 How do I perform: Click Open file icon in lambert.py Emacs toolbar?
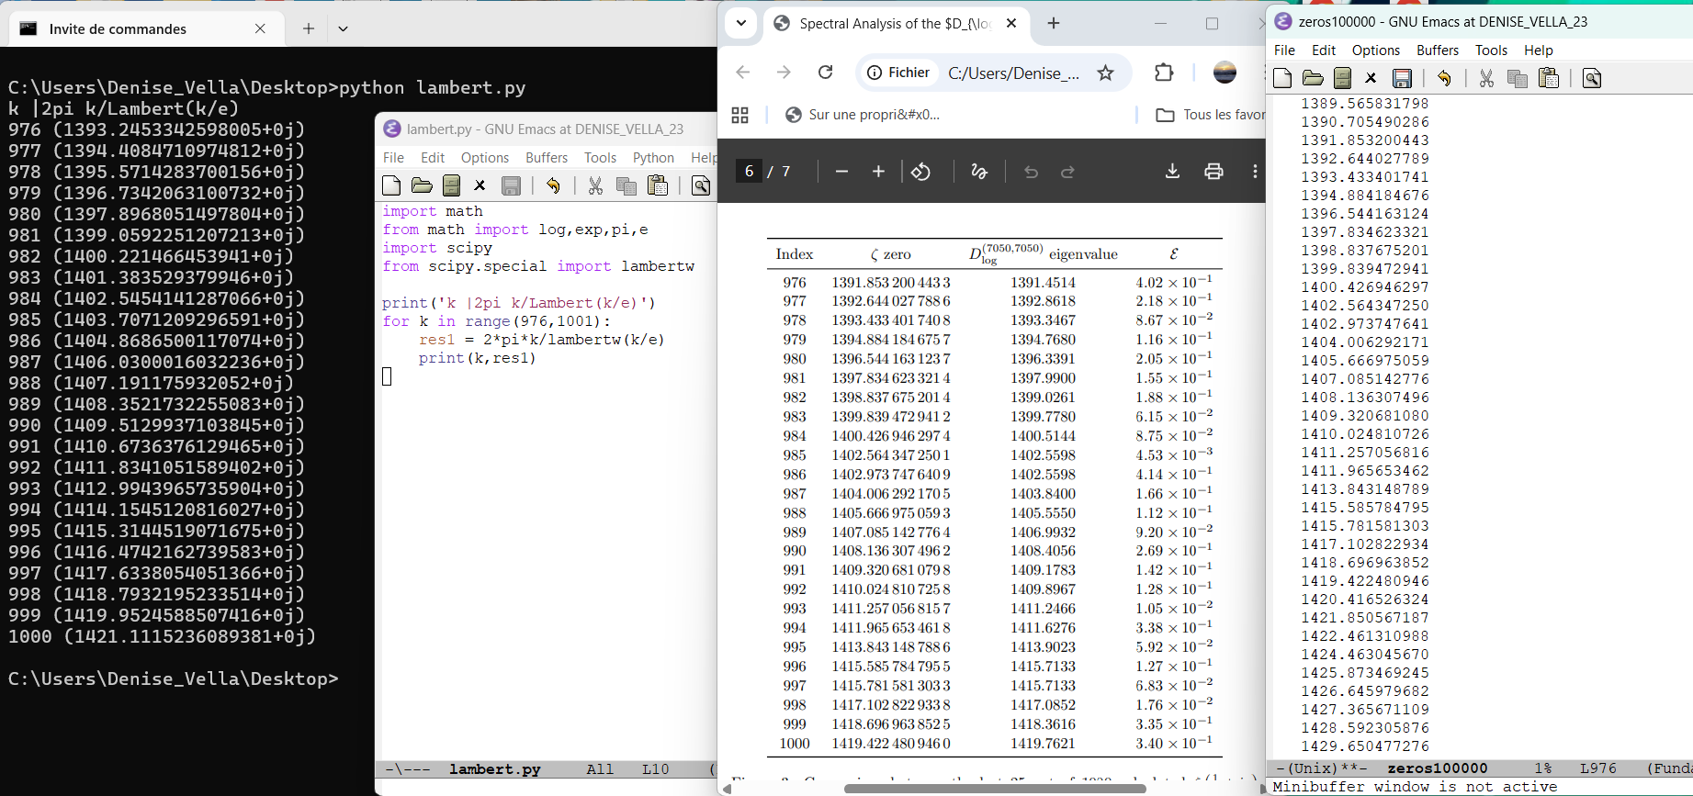(422, 186)
